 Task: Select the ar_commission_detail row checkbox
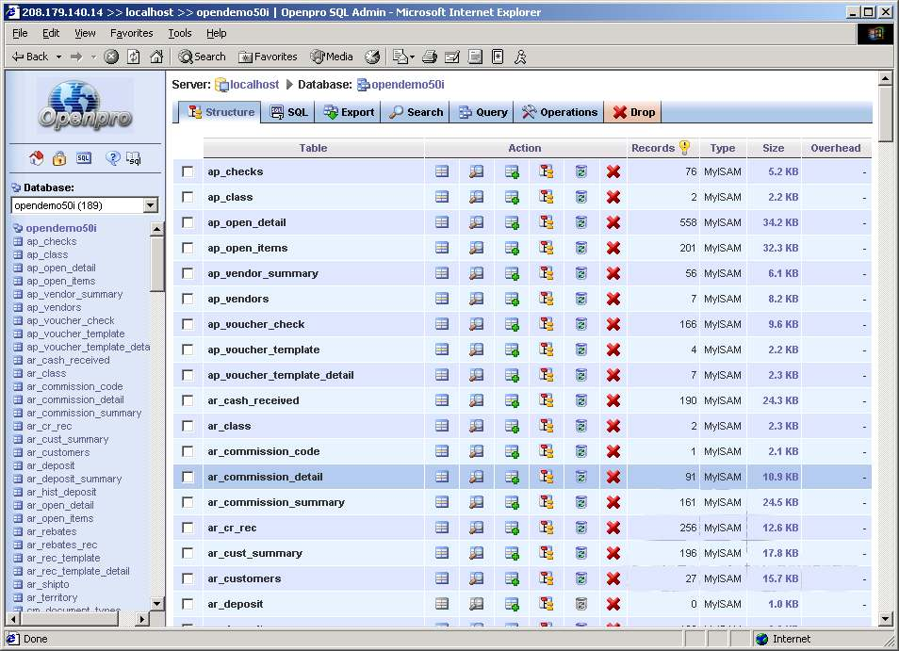click(188, 477)
